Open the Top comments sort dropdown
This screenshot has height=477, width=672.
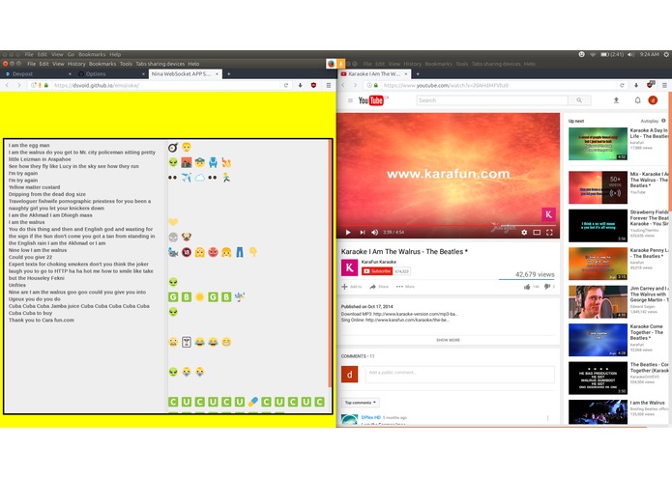[x=361, y=403]
